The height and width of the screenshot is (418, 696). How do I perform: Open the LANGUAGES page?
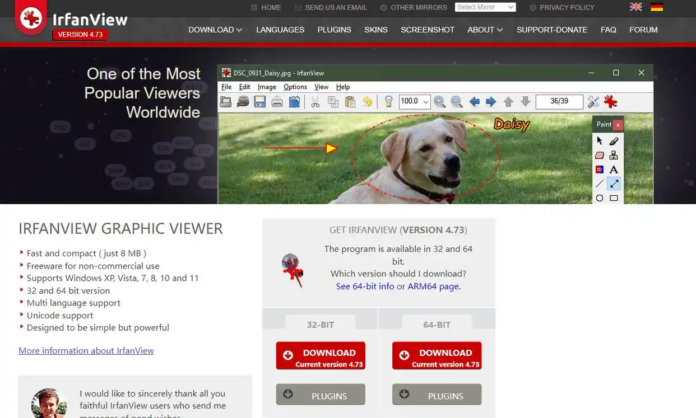280,30
